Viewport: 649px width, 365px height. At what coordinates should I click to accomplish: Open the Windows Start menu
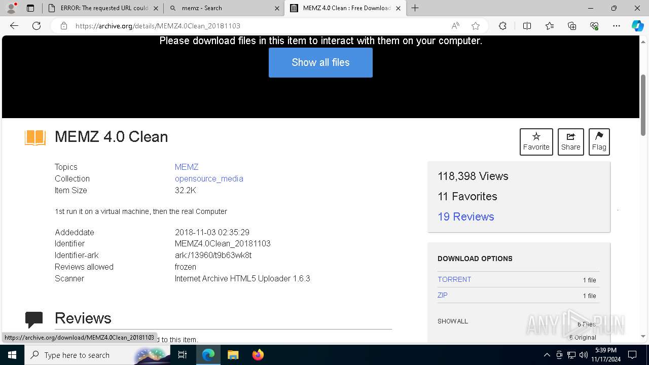(12, 355)
